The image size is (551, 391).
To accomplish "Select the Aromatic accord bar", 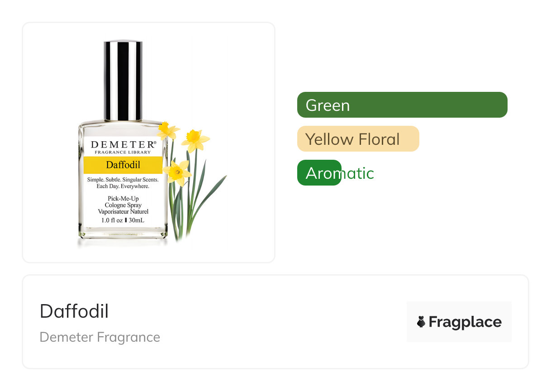I will tap(319, 172).
